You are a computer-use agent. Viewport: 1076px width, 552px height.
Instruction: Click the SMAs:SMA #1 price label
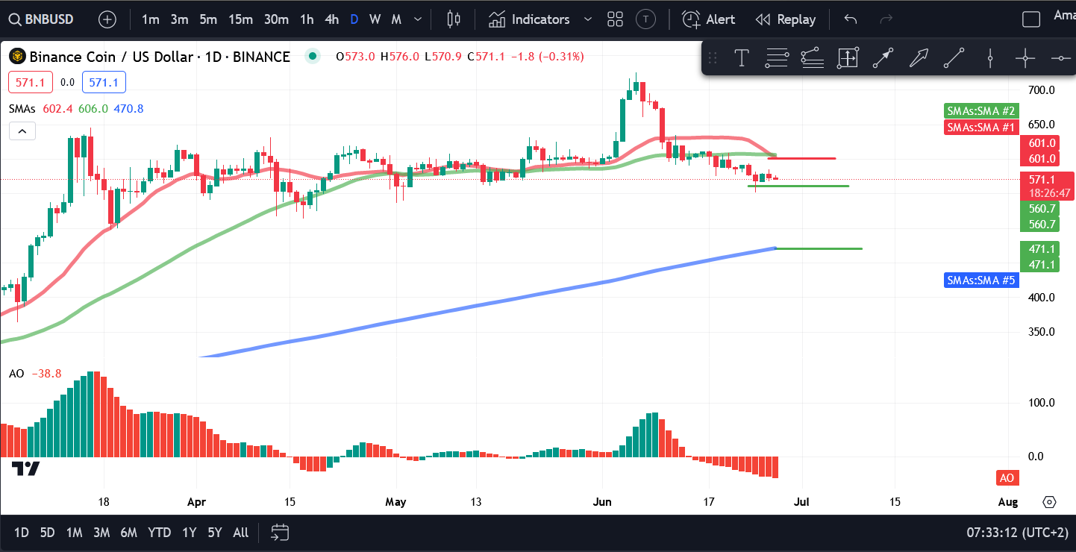click(981, 127)
